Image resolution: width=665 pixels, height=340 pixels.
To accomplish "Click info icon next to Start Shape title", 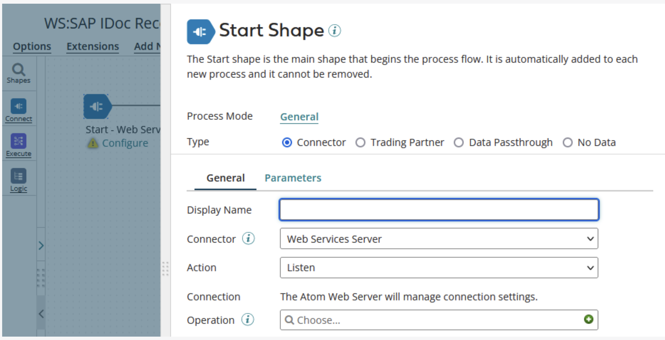I will (334, 30).
